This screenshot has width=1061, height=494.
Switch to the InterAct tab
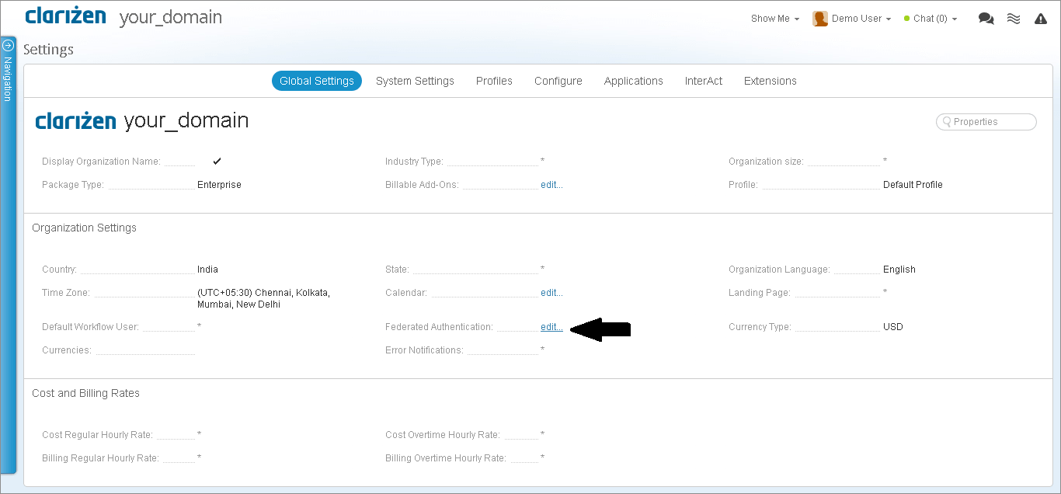point(704,81)
